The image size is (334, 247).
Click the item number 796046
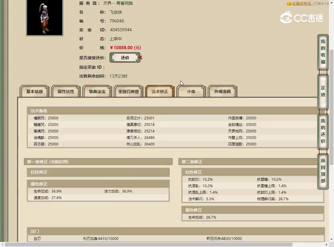pos(116,21)
